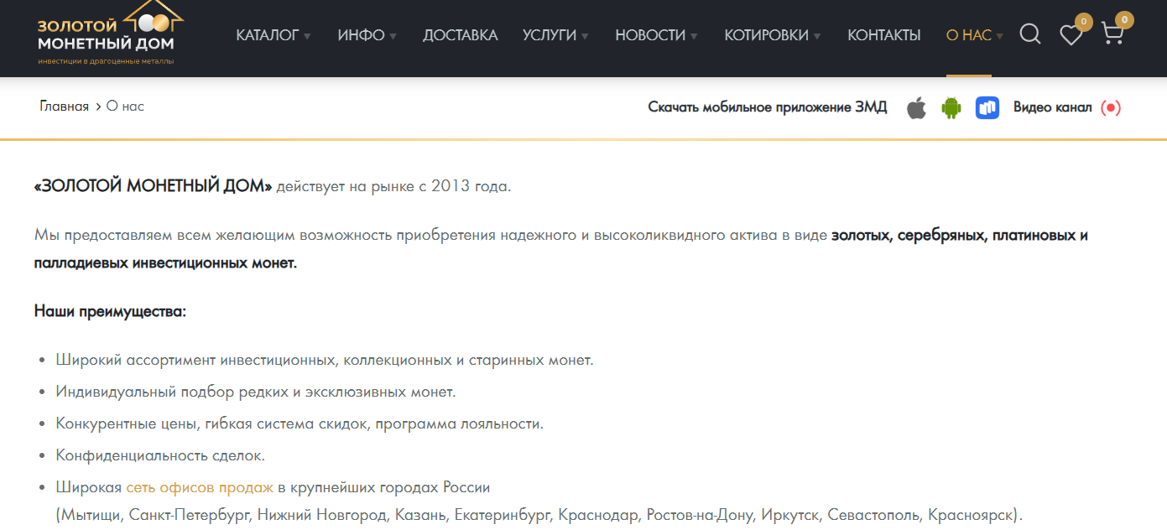Screen dimensions: 1167x530
Task: Go to the ДОСТАВКА page
Action: click(460, 35)
